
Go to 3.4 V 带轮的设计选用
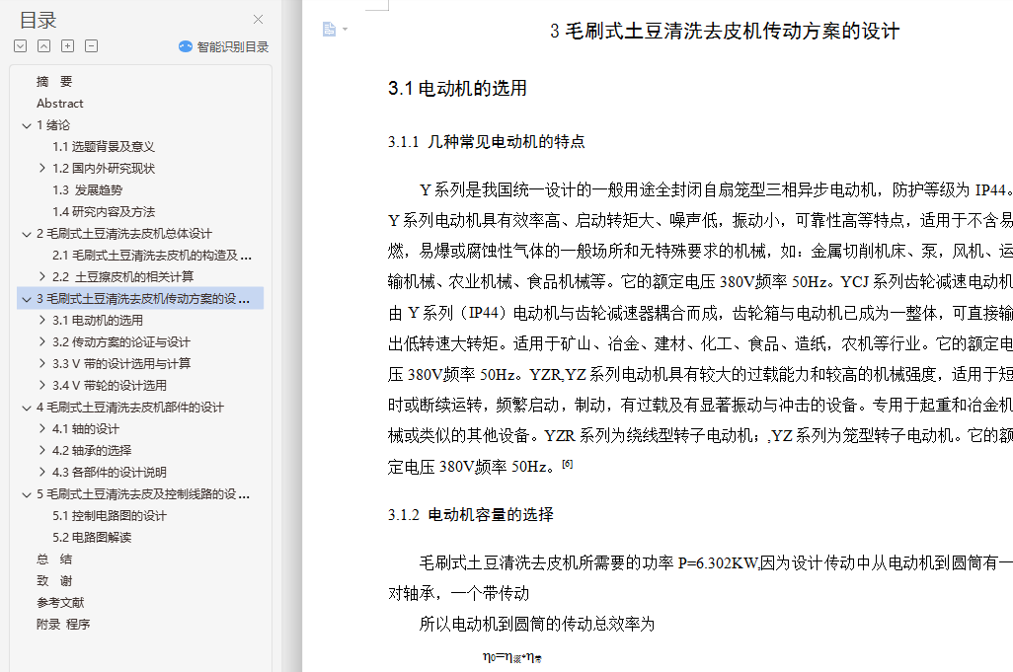110,386
